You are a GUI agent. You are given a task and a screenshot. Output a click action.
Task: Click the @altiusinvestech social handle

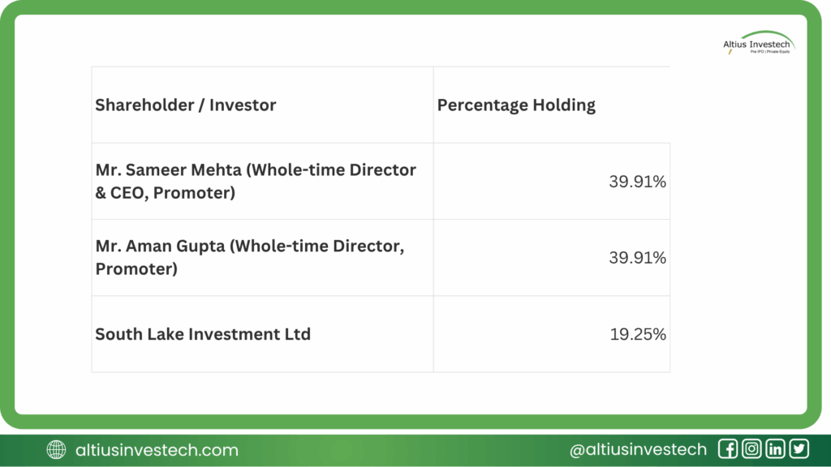pos(638,450)
